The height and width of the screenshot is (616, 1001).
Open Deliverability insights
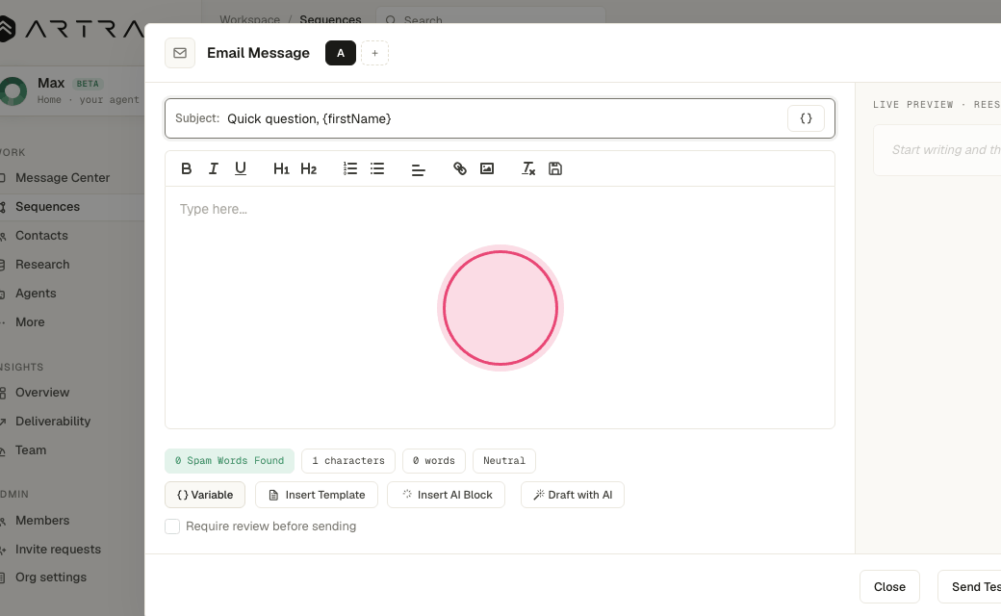53,422
